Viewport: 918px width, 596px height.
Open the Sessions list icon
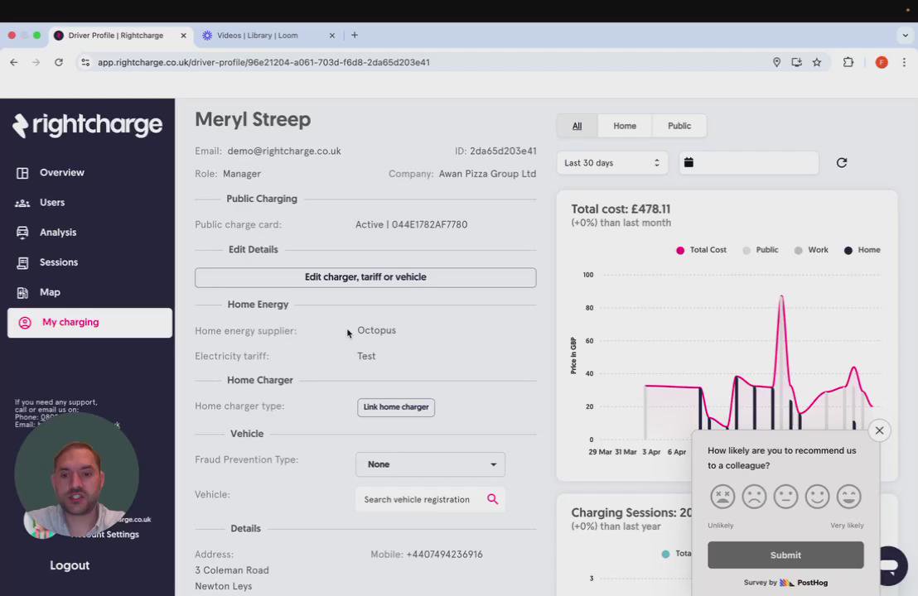tap(22, 262)
